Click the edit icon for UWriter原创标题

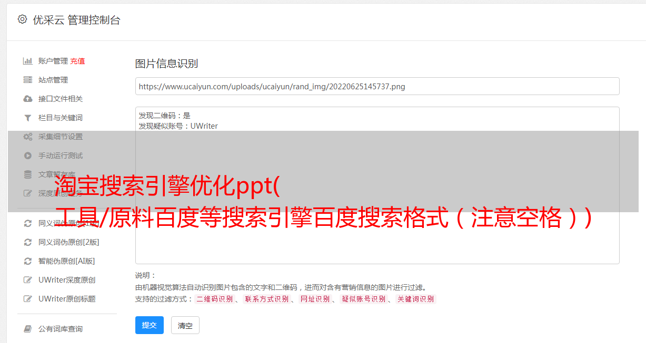(x=28, y=299)
